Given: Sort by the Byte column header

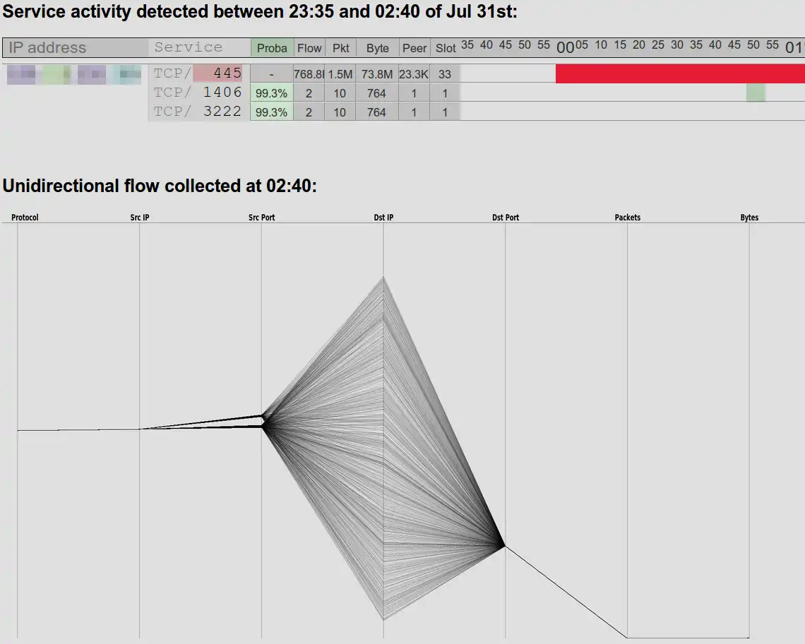Looking at the screenshot, I should pos(377,48).
